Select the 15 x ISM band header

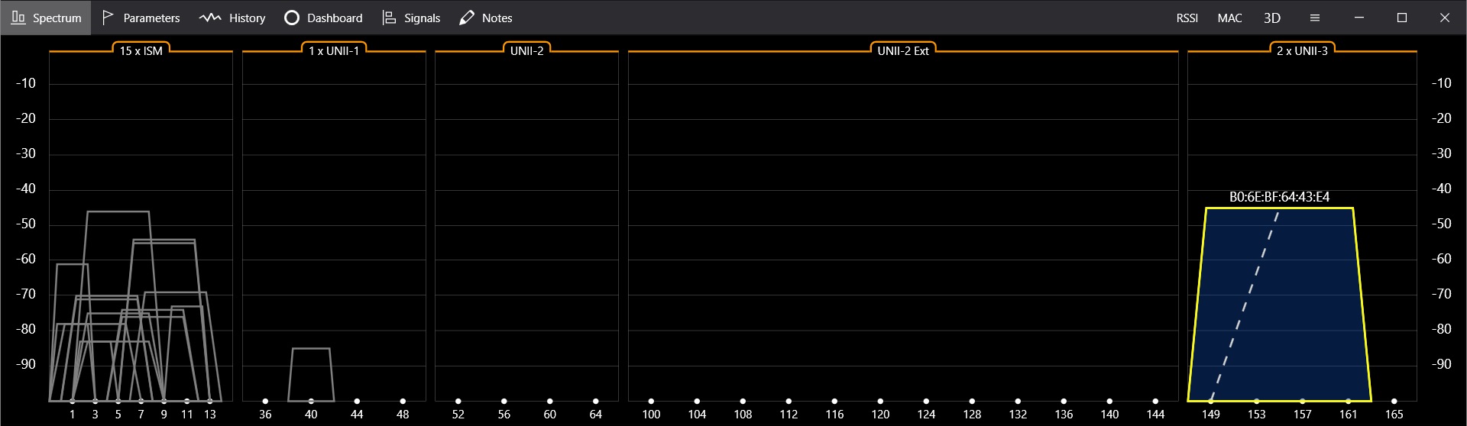tap(141, 50)
